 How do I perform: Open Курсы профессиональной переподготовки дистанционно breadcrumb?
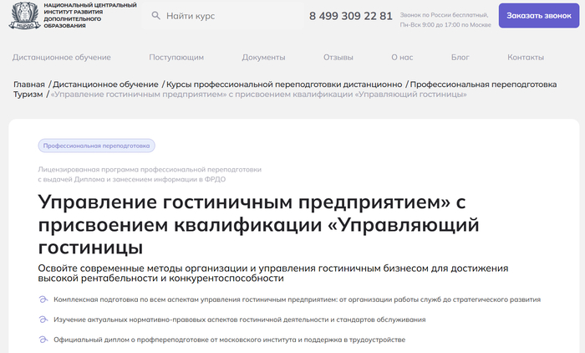tap(284, 84)
